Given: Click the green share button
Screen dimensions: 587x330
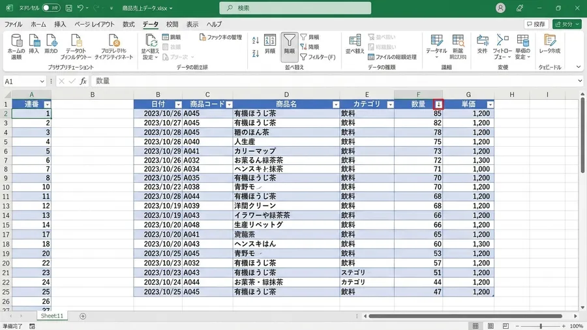Looking at the screenshot, I should click(567, 24).
